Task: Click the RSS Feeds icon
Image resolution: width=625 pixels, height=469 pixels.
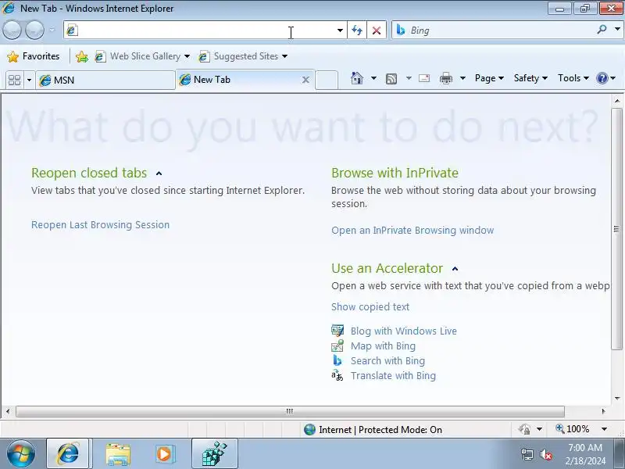Action: click(x=391, y=79)
